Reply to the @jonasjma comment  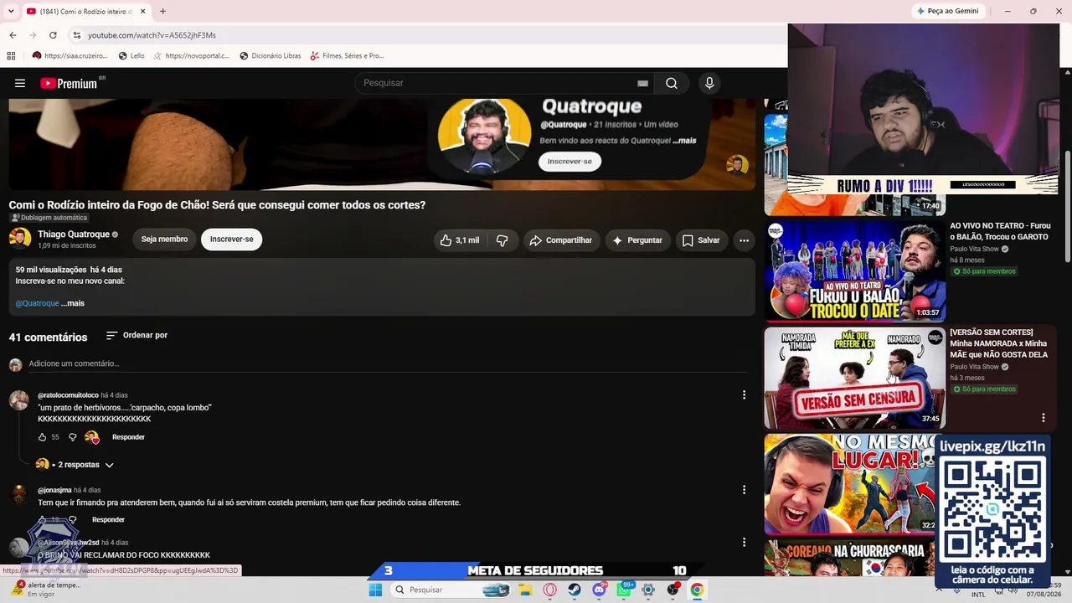tap(108, 520)
